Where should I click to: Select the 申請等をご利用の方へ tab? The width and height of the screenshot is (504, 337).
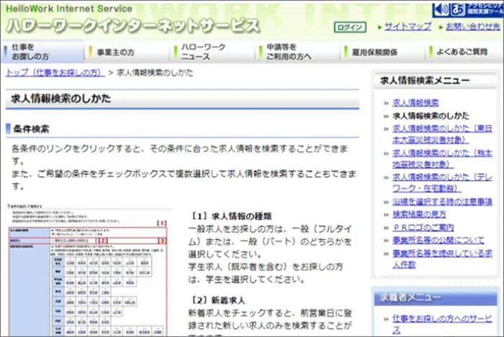click(298, 52)
